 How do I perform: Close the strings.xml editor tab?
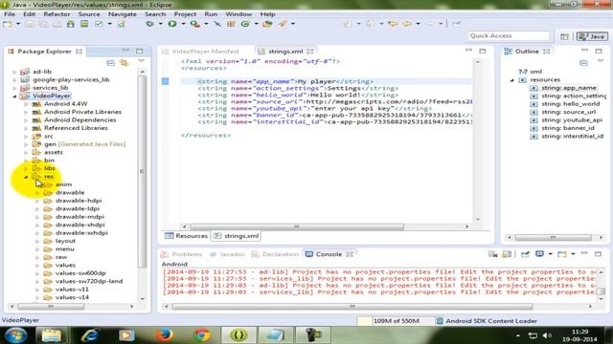click(310, 52)
